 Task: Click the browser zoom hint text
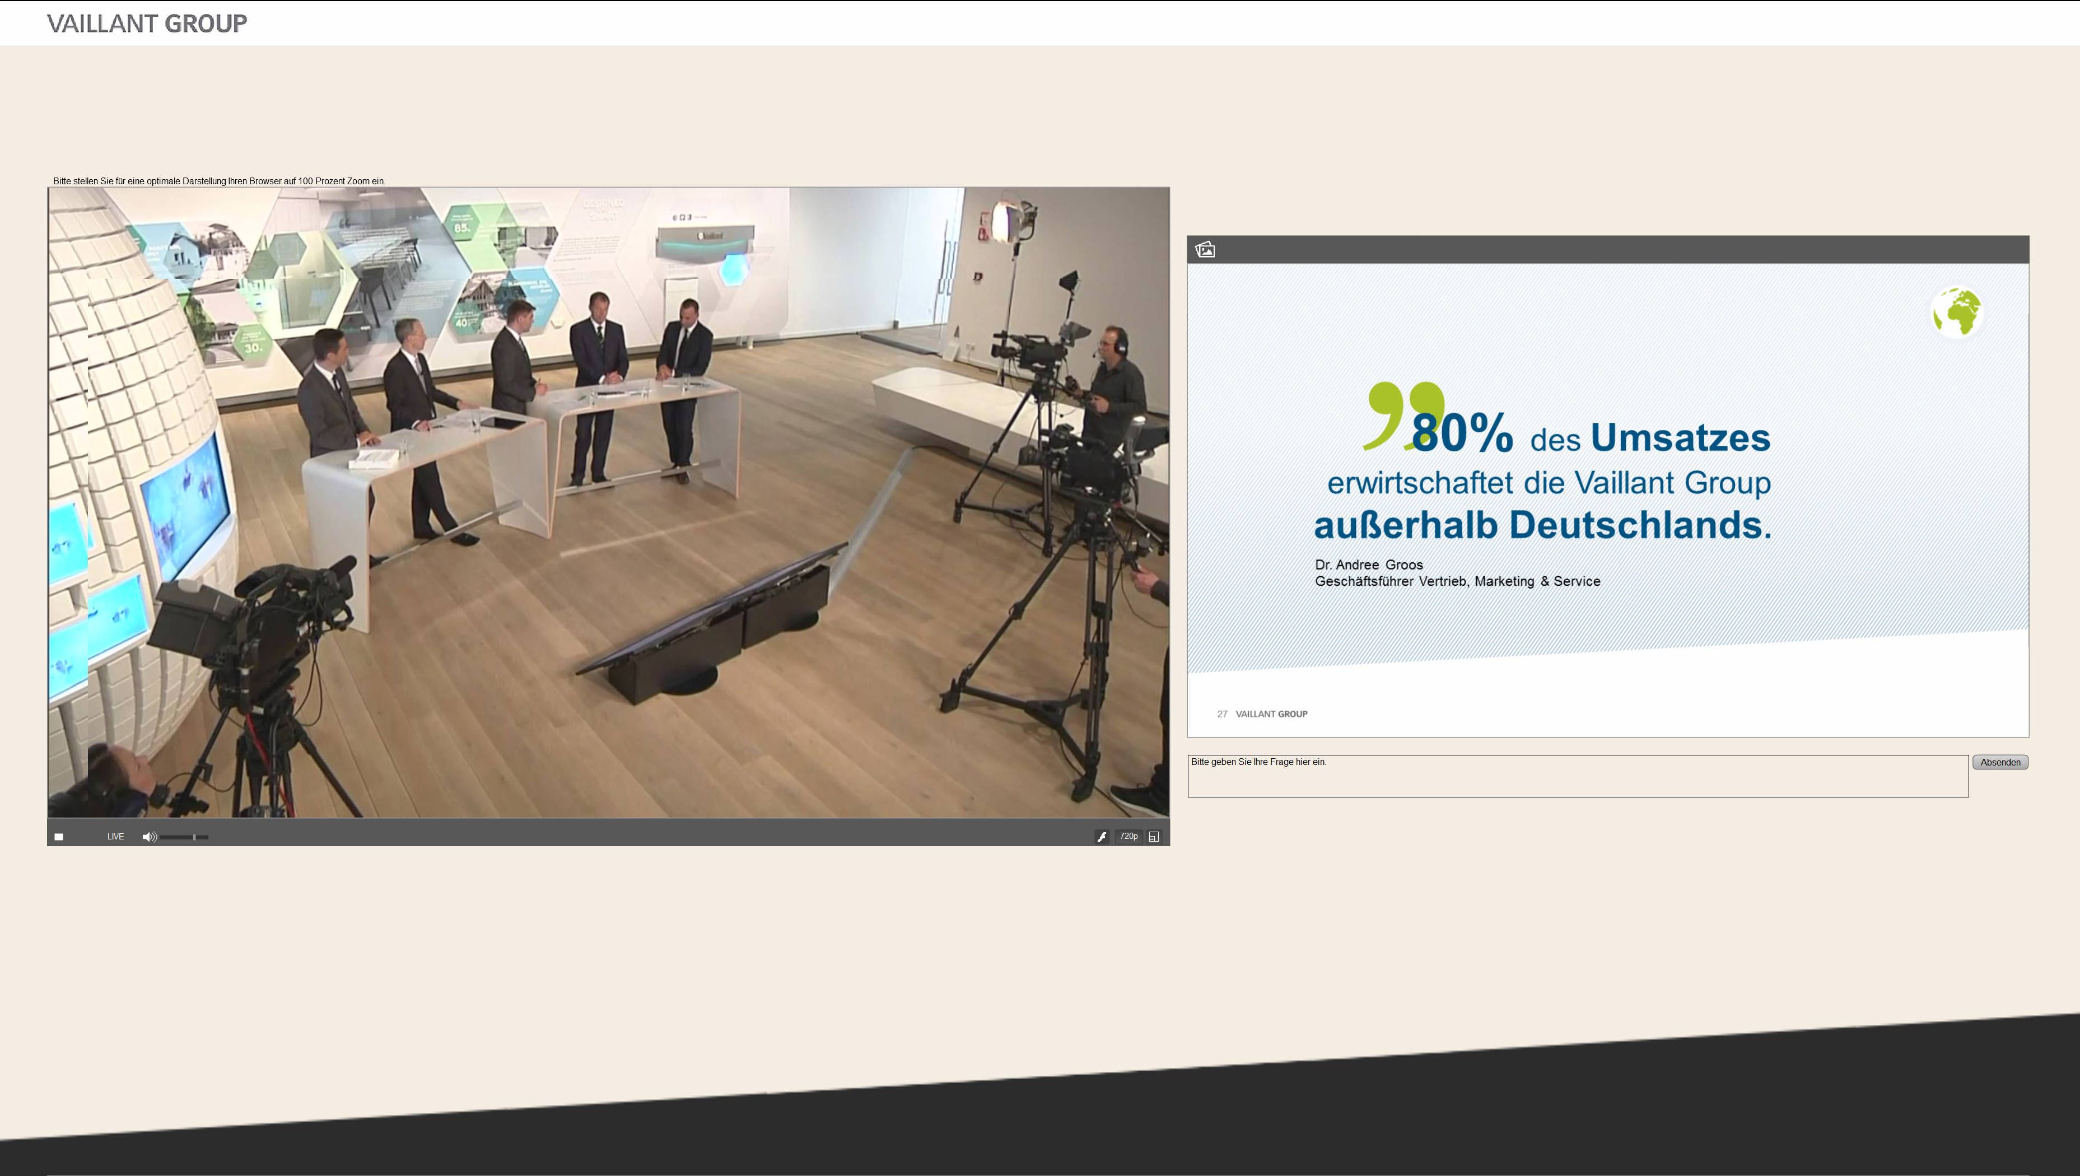219,181
